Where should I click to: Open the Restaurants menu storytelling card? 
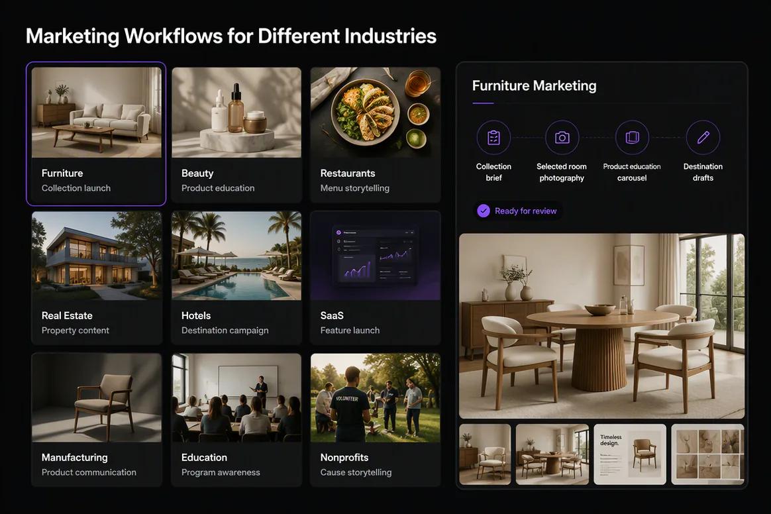click(x=376, y=134)
